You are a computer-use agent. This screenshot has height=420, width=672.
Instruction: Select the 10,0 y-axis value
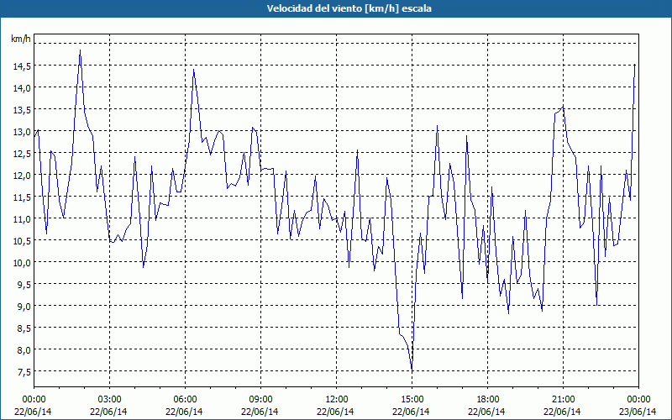click(x=21, y=263)
